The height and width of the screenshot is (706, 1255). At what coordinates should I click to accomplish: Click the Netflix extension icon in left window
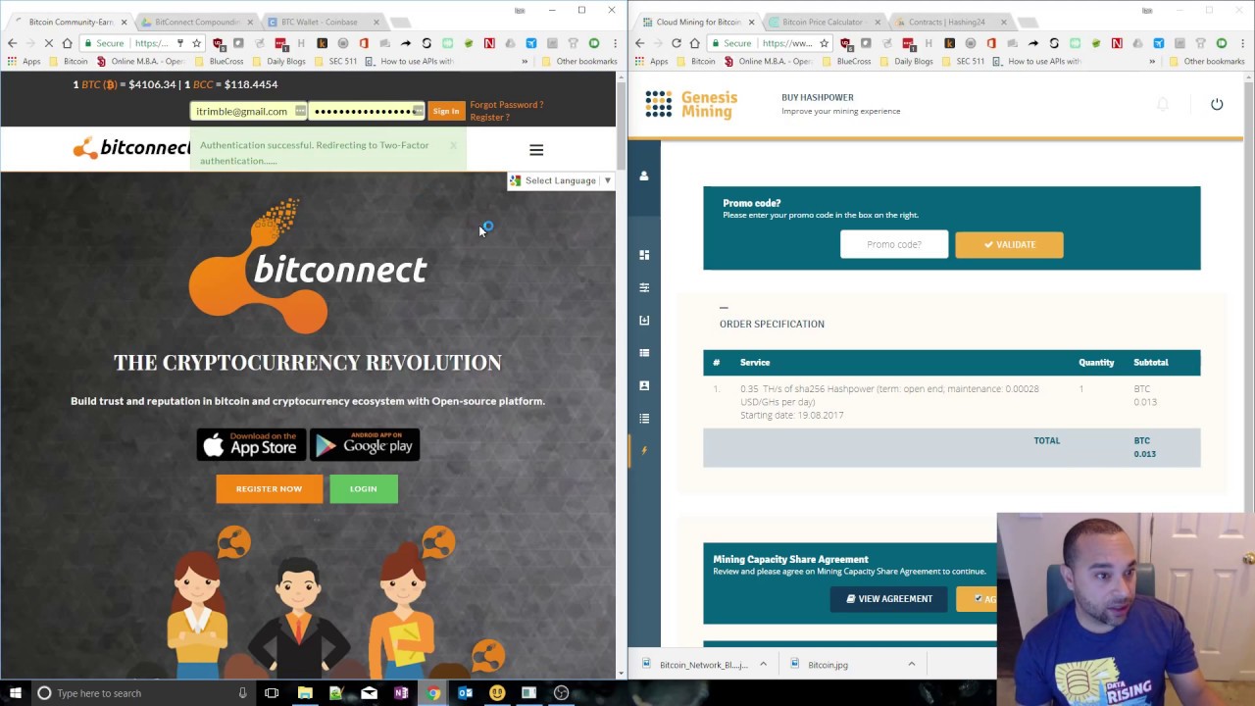tap(489, 43)
